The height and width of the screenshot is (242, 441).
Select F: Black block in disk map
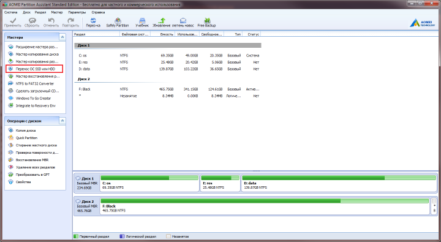(265, 206)
